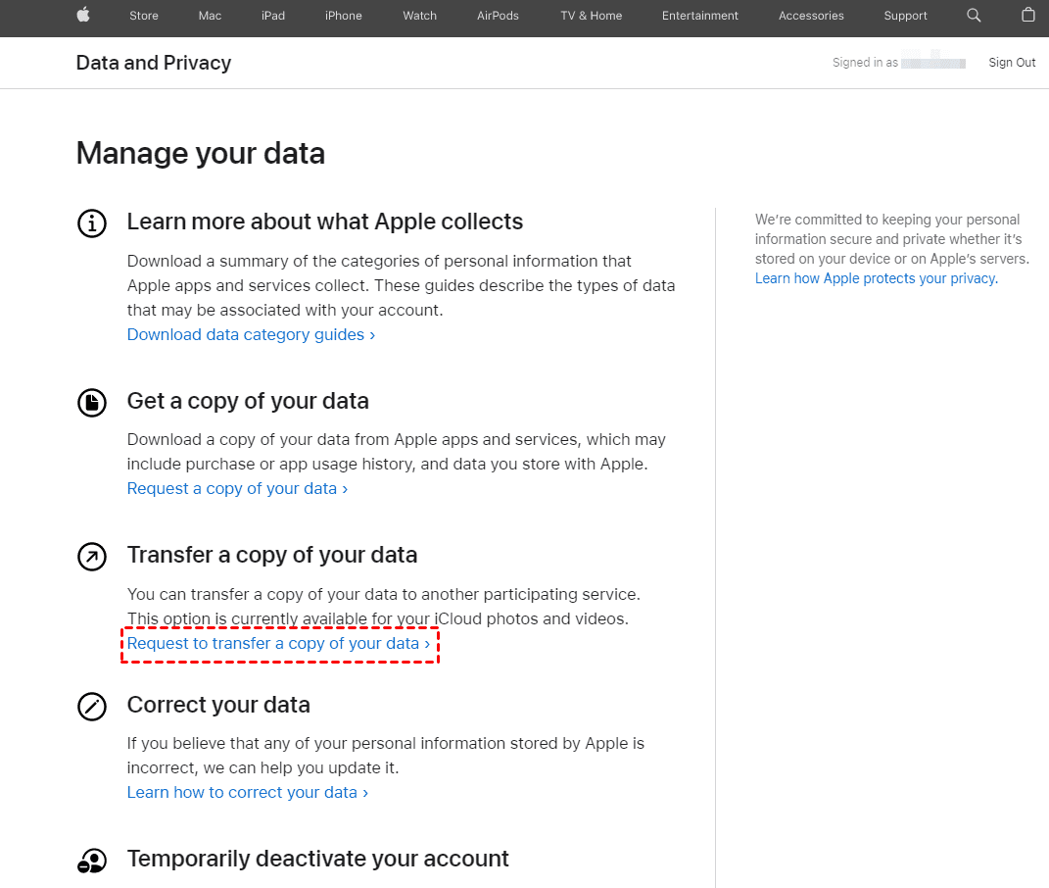The width and height of the screenshot is (1049, 888).
Task: Click the Apple logo icon
Action: pyautogui.click(x=83, y=15)
